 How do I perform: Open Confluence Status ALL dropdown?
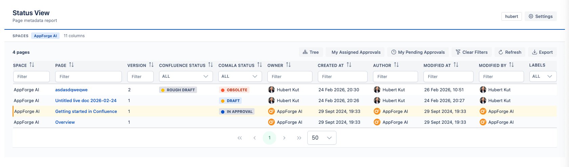pyautogui.click(x=186, y=76)
